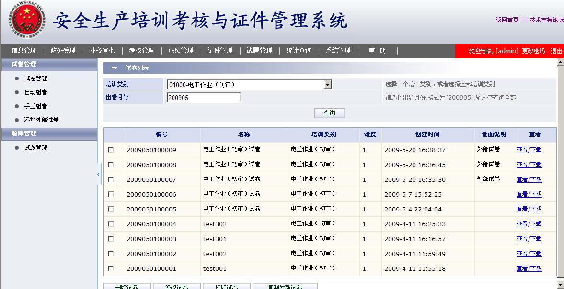564x289 pixels.
Task: Select 添加外部试卷 in the sidebar
Action: click(x=41, y=120)
